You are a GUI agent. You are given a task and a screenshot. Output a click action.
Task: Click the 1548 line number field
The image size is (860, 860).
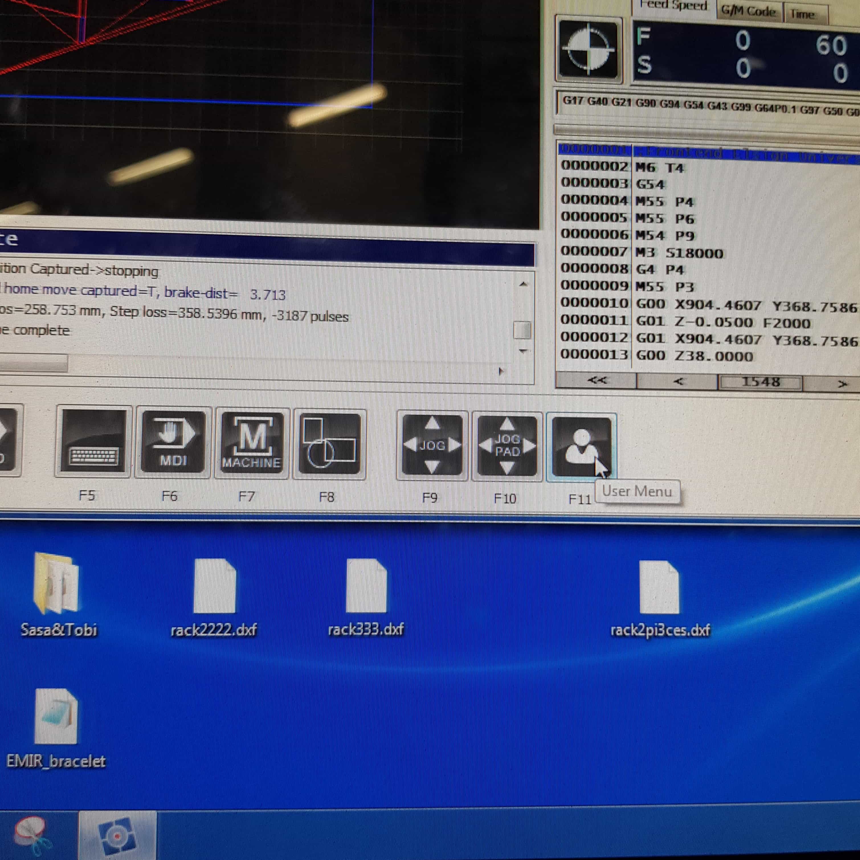[760, 382]
